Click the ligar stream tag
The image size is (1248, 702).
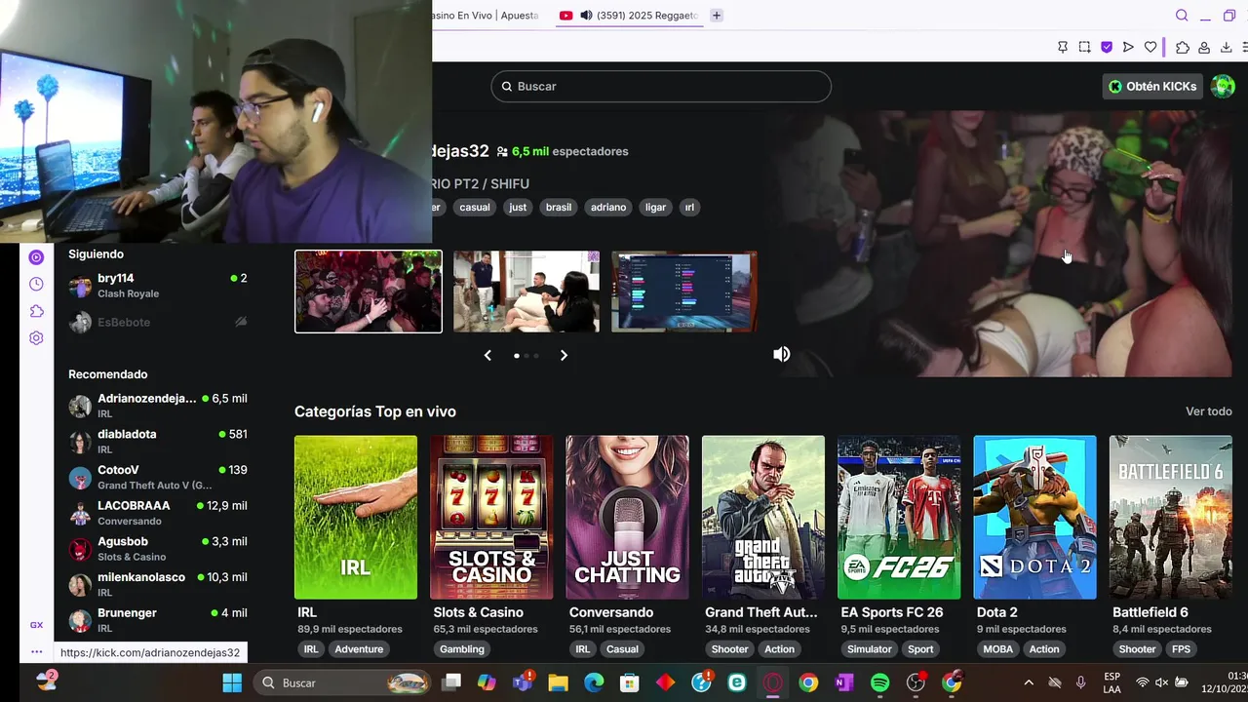click(x=655, y=207)
